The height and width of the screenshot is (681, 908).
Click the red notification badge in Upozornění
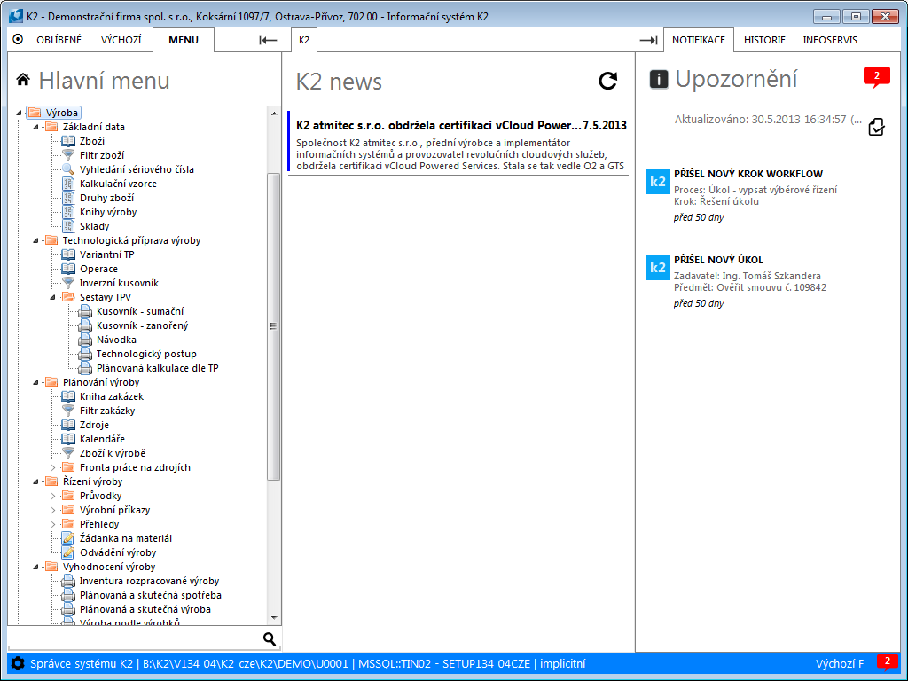pyautogui.click(x=877, y=76)
